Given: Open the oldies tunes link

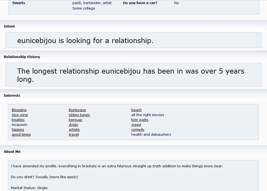Looking at the screenshot, I should pyautogui.click(x=79, y=115).
